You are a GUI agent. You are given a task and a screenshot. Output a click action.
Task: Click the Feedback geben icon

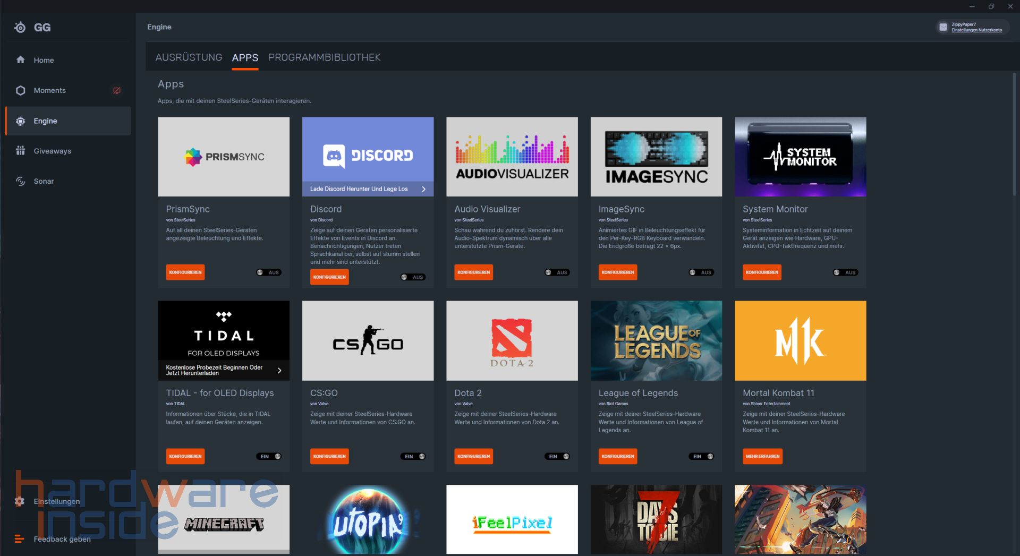[x=20, y=539]
